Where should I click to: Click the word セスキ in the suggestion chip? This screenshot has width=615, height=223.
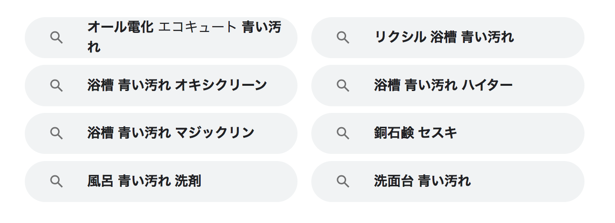click(438, 133)
